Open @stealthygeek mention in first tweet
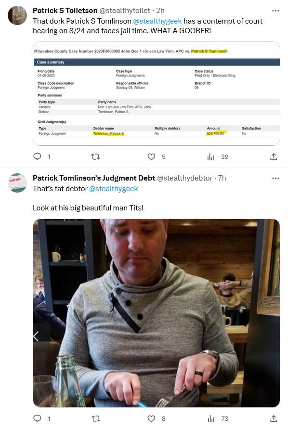 pos(157,21)
